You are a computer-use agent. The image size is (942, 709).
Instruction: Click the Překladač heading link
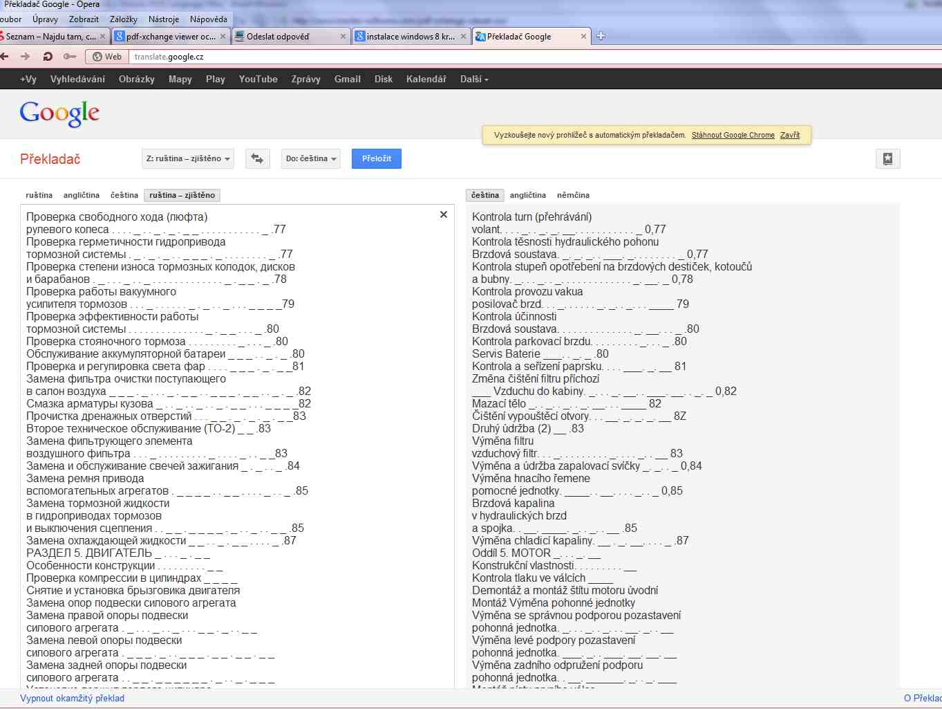[x=50, y=159]
